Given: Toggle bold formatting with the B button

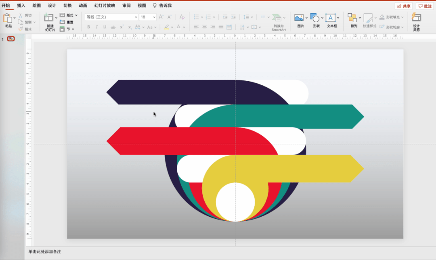Looking at the screenshot, I should (x=88, y=27).
